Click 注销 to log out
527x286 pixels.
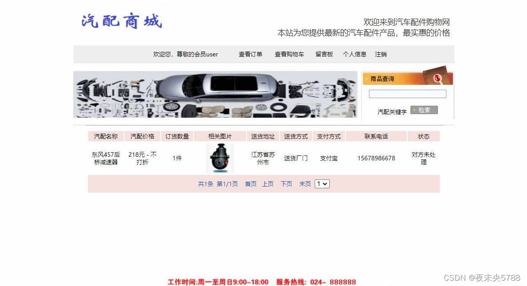coord(381,54)
